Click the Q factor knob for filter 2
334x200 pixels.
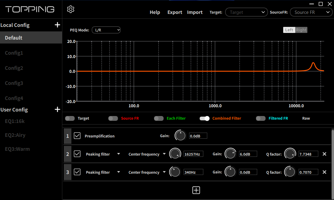[x=290, y=153]
